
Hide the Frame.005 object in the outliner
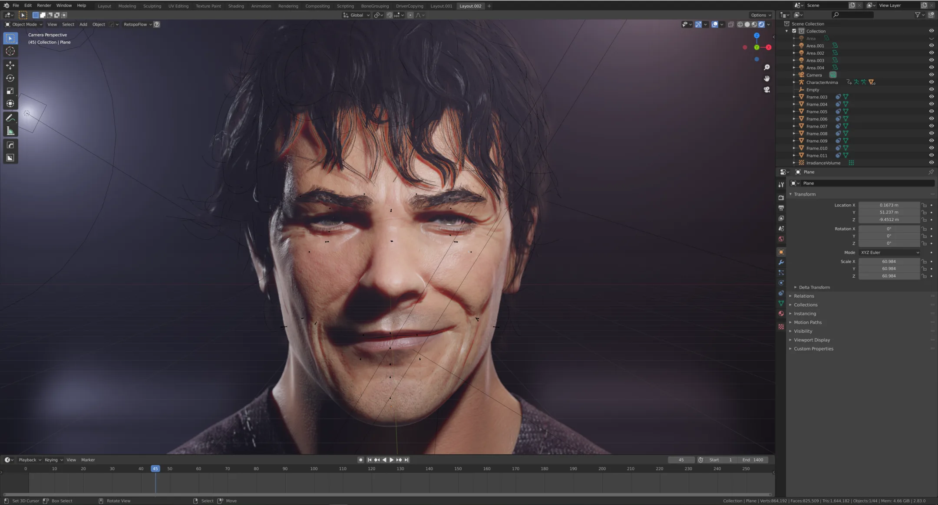tap(931, 111)
